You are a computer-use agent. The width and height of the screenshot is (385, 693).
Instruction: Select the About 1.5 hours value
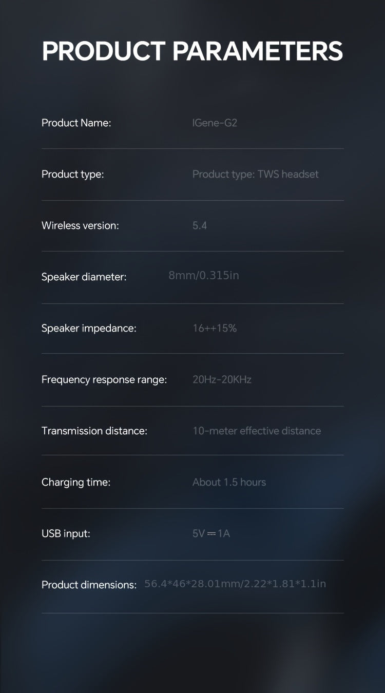(229, 483)
